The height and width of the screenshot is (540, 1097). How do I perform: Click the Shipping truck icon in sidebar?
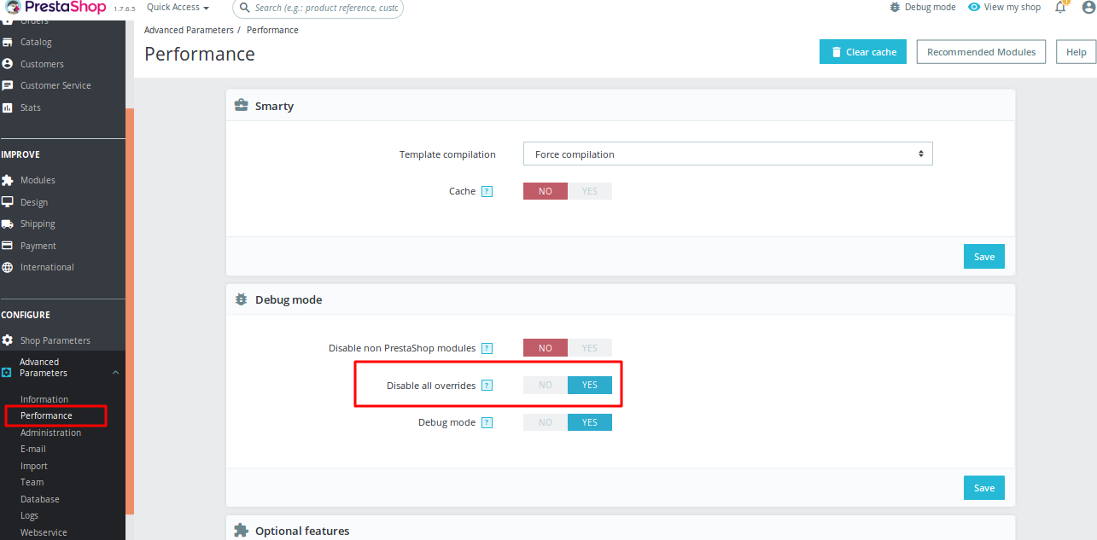pos(8,224)
